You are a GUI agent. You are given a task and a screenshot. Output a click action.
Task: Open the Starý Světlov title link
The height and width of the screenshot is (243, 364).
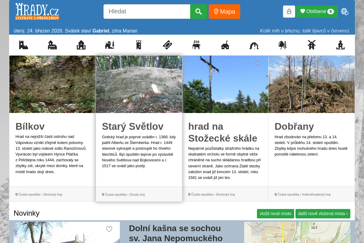[133, 126]
